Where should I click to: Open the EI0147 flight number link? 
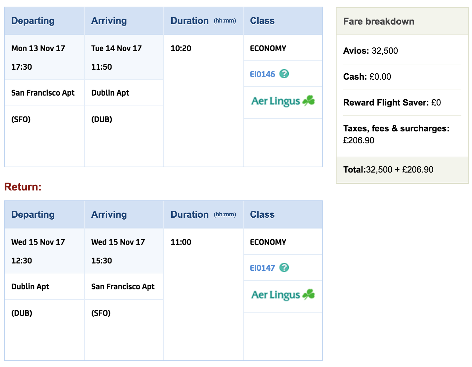point(263,268)
